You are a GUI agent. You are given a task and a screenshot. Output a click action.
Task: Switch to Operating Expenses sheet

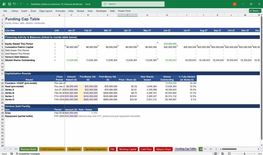pyautogui.click(x=95, y=149)
